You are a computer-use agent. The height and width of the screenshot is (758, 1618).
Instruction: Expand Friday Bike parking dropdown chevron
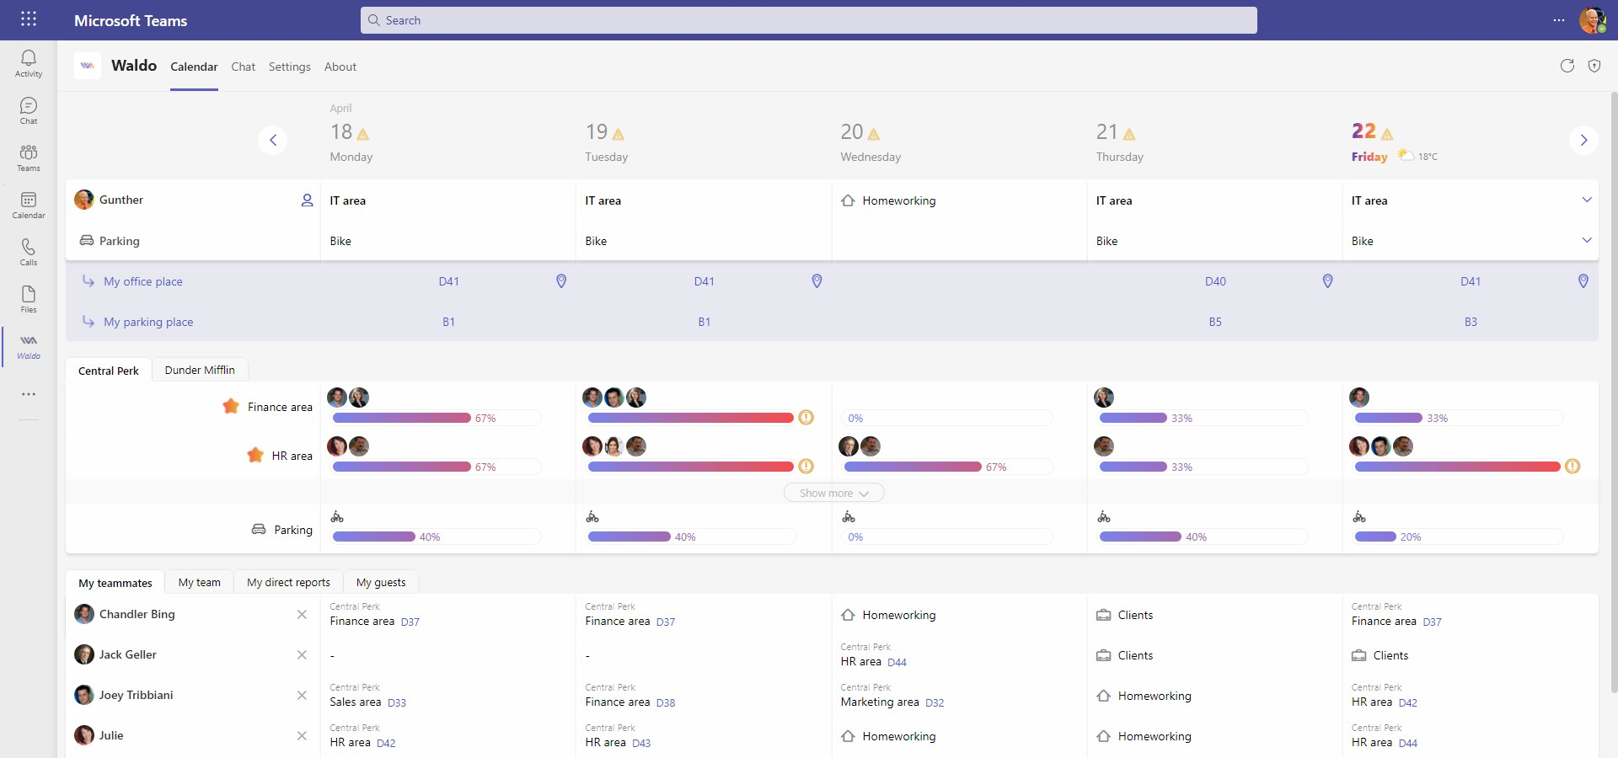point(1587,240)
